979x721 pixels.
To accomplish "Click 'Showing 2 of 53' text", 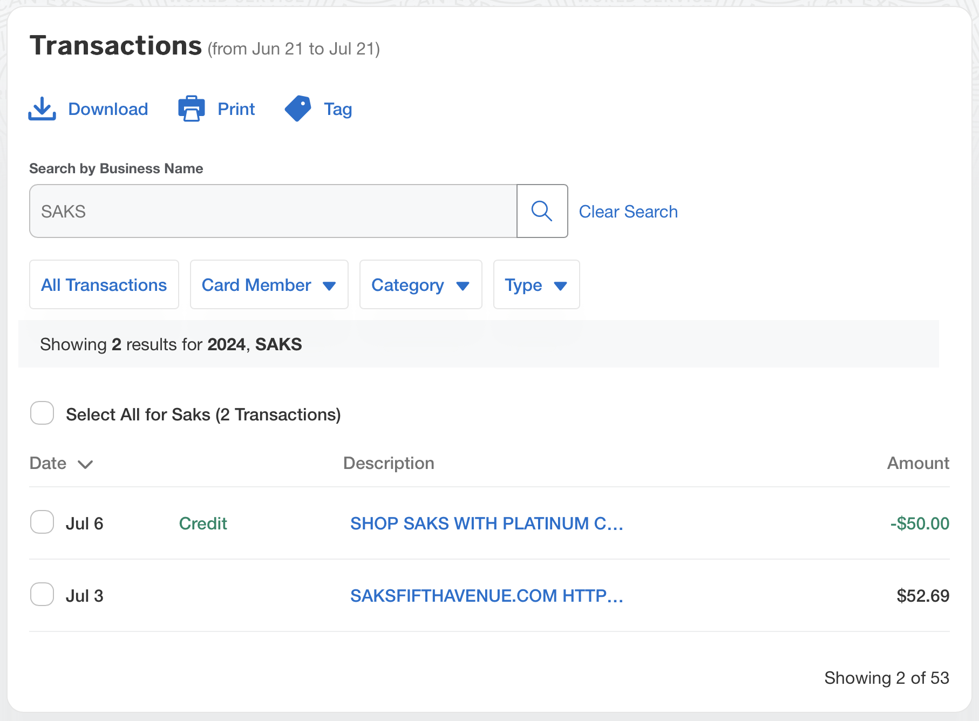I will coord(887,678).
